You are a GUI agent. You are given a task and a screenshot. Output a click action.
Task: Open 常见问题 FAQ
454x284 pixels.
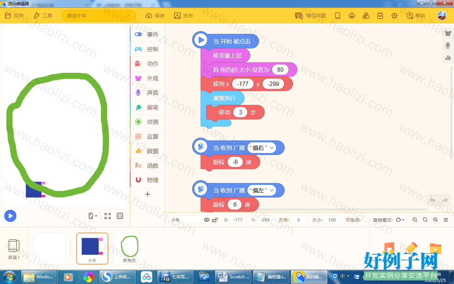point(311,16)
